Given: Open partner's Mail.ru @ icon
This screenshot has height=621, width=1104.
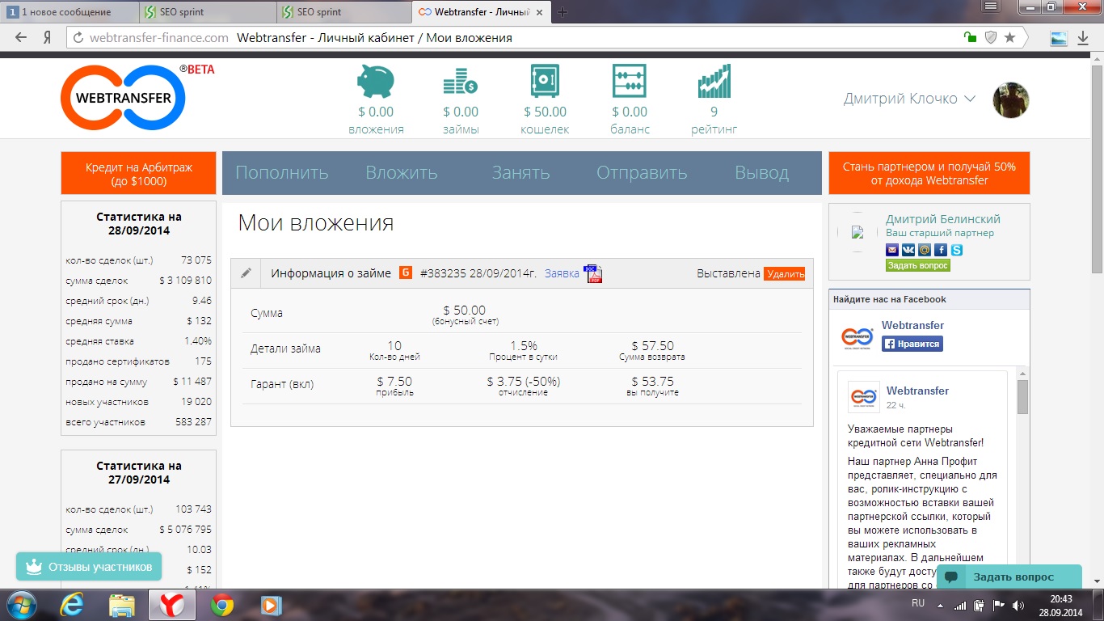Looking at the screenshot, I should (x=925, y=250).
